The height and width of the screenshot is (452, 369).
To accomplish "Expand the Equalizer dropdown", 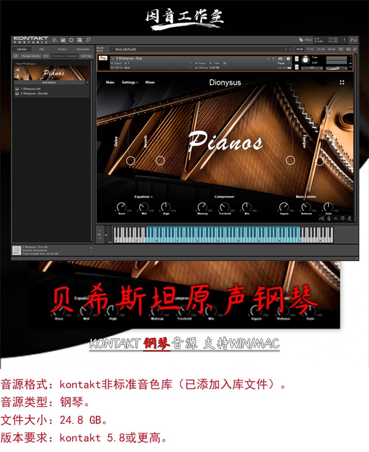I will [143, 197].
